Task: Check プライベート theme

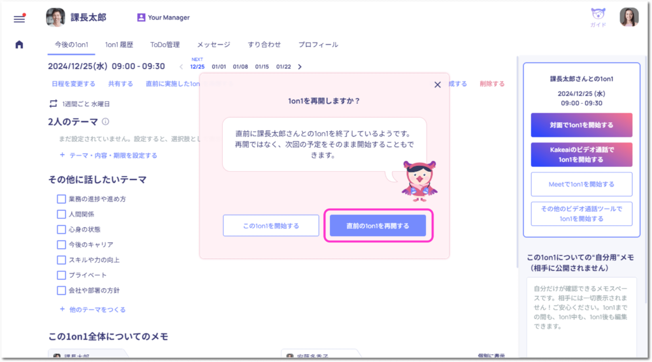Action: [x=61, y=275]
